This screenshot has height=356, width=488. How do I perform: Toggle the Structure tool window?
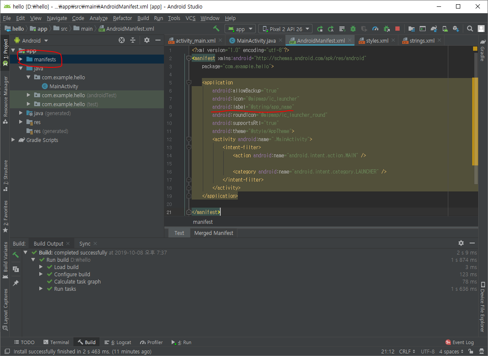click(x=5, y=175)
